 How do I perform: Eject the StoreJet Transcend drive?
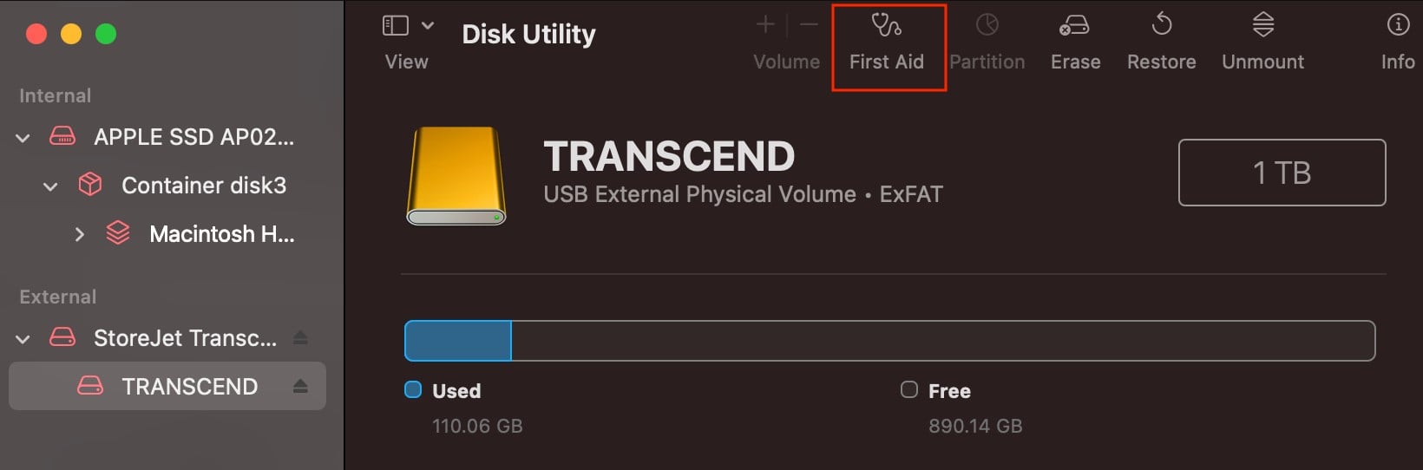300,337
